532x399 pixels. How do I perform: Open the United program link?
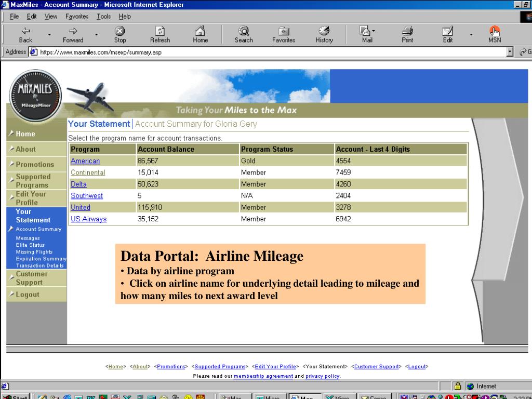click(x=81, y=207)
